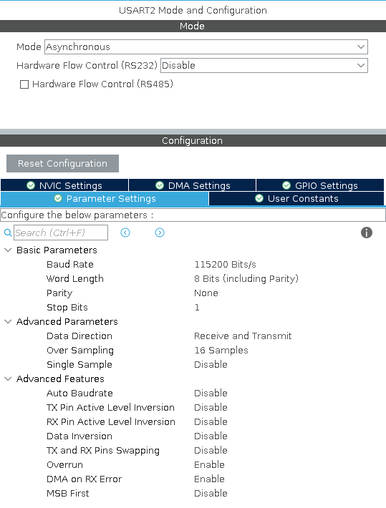Screen dimensions: 386x508
Task: Click green check icon on User Constants
Action: [259, 198]
